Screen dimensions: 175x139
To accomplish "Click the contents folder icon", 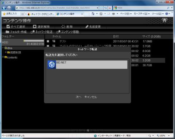I will pos(6,57).
